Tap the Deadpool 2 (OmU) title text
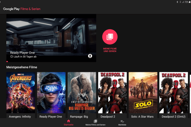 point(174,117)
